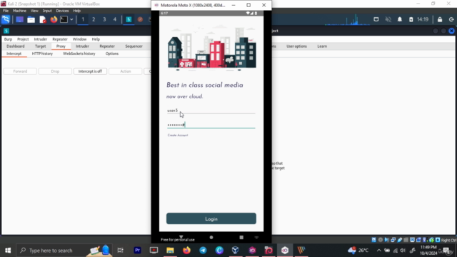
Task: Click the weather widget showing 26°C
Action: pos(358,251)
